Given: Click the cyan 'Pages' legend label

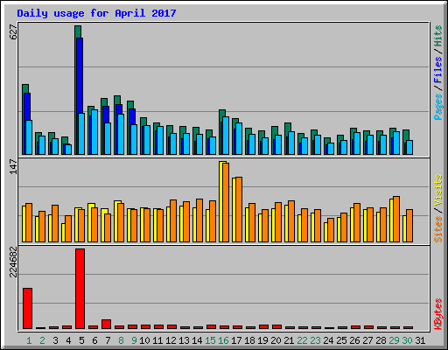Looking at the screenshot, I should coord(438,107).
